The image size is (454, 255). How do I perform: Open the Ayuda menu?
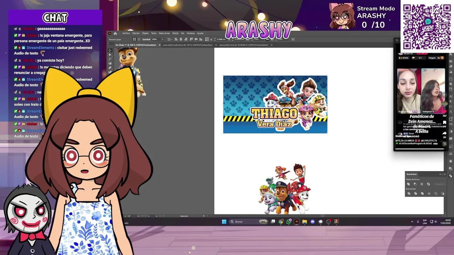(200, 33)
